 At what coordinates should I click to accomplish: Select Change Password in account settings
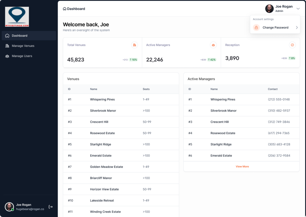[x=275, y=27]
